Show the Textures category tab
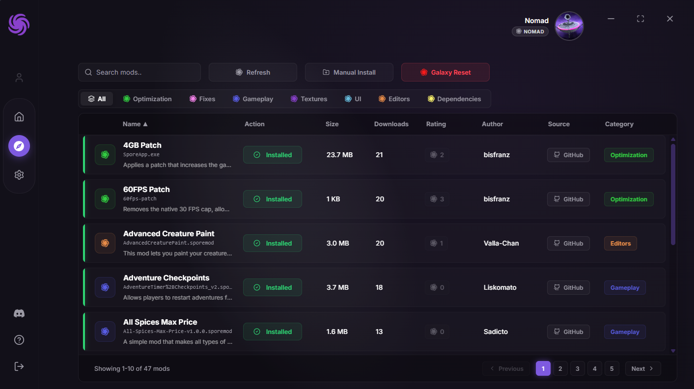 309,99
